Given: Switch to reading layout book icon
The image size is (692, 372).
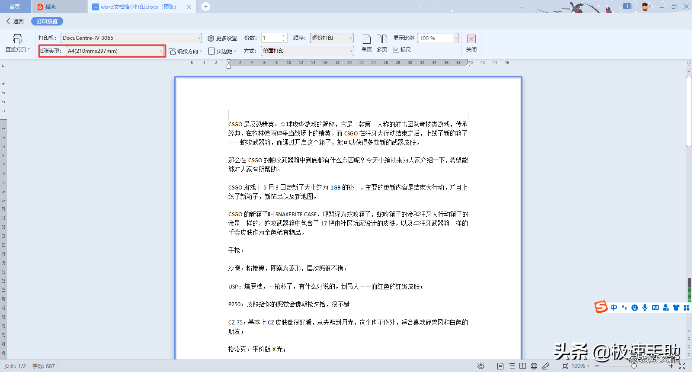Looking at the screenshot, I should 523,366.
